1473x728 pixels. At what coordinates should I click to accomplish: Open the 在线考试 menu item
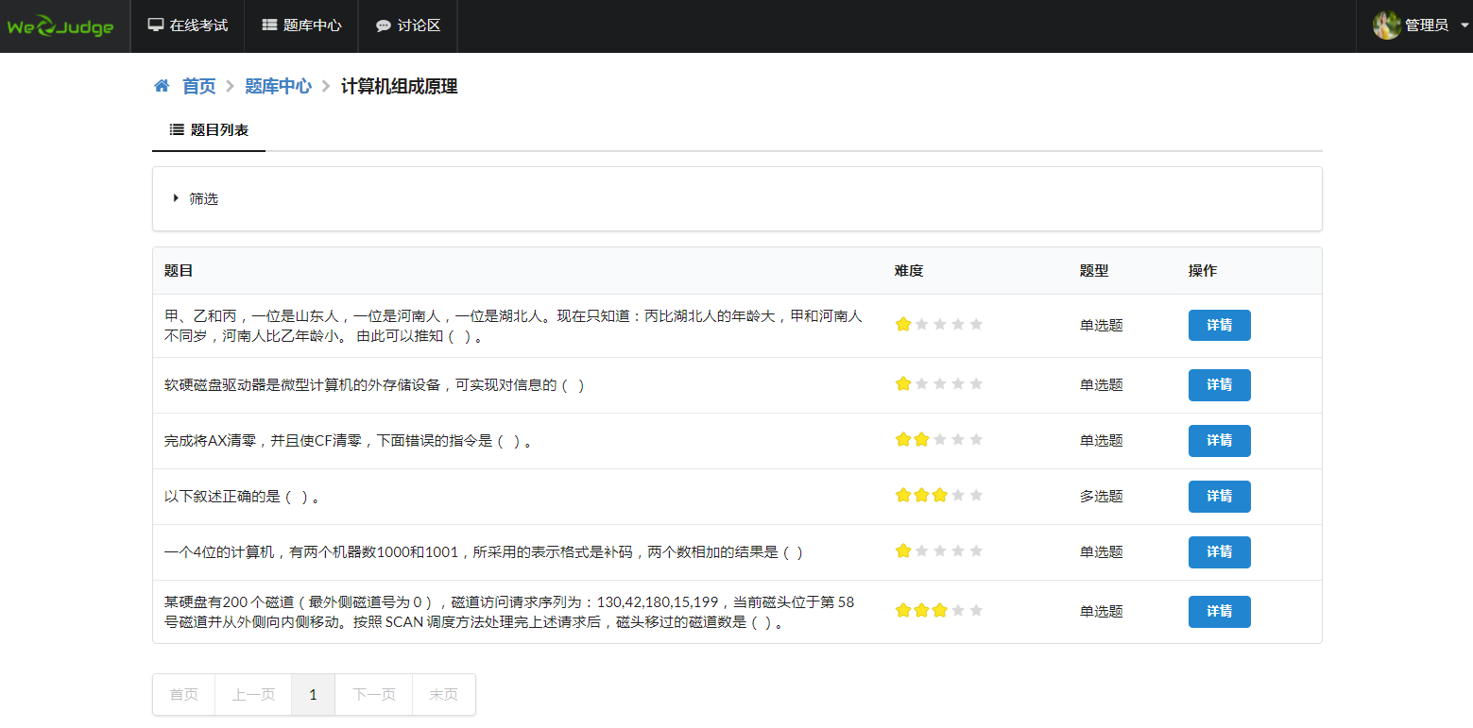(188, 26)
